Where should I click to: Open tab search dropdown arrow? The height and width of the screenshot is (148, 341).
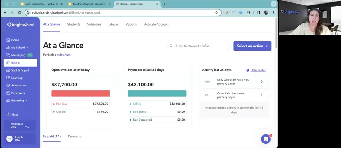[x=274, y=4]
